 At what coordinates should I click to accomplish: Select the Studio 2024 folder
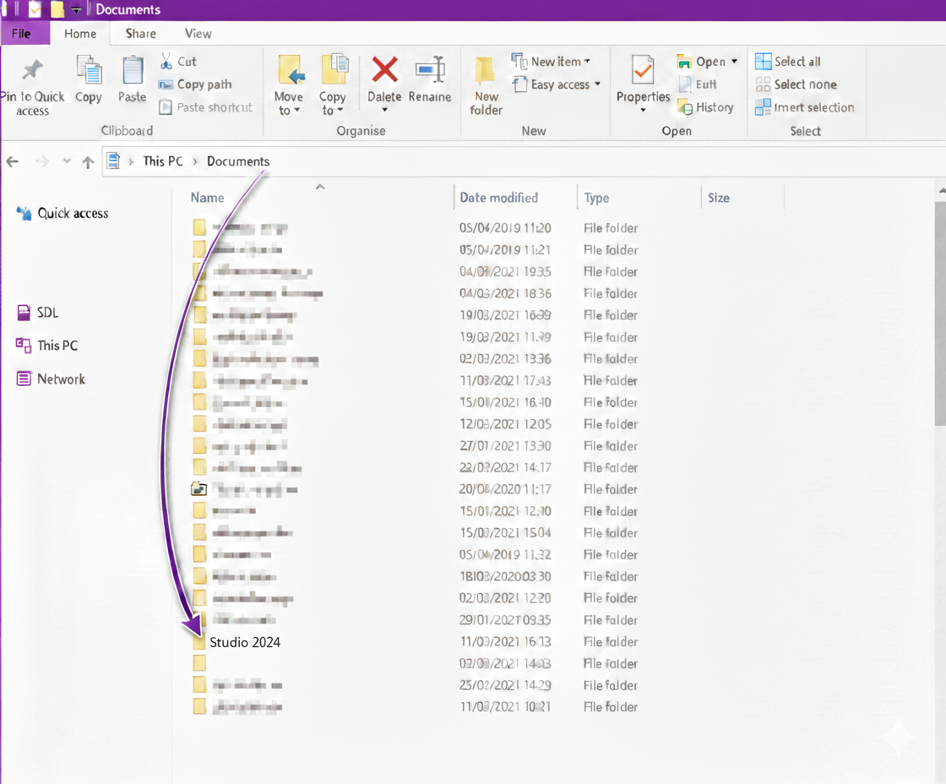click(244, 642)
